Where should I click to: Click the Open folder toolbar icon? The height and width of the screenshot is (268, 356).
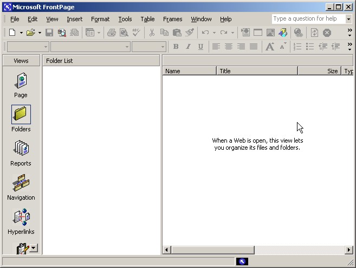tap(31, 33)
